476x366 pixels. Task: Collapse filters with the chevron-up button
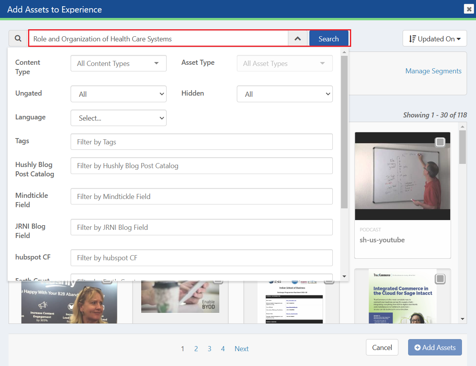coord(298,39)
